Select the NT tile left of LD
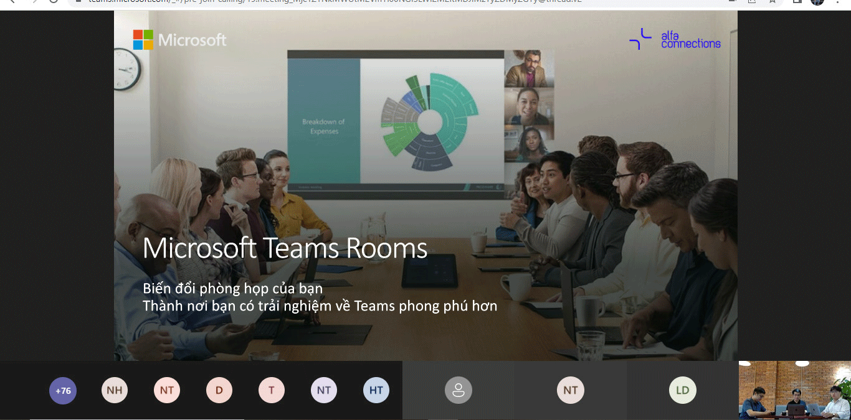Screen dimensions: 851x420 pyautogui.click(x=571, y=391)
